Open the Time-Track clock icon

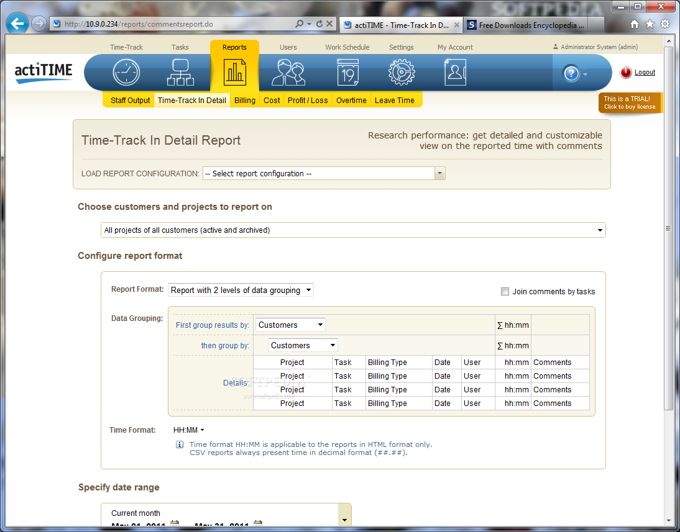(x=126, y=73)
